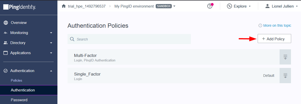Select Authentication sub-item in sidebar
Image resolution: width=301 pixels, height=104 pixels.
(x=23, y=90)
